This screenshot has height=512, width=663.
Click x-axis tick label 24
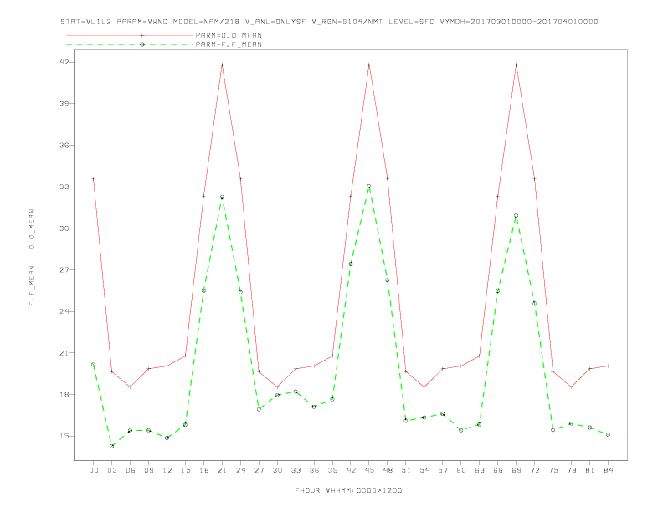[x=240, y=470]
